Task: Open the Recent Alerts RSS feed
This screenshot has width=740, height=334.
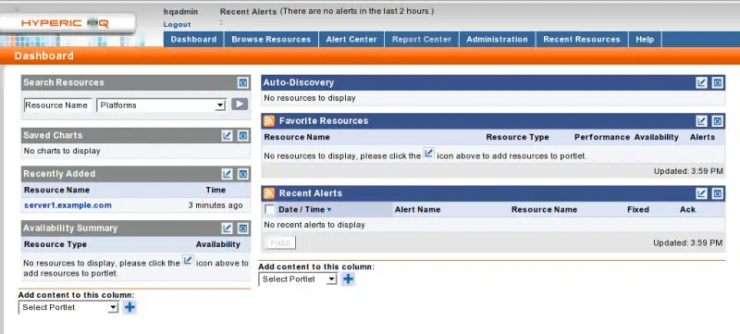Action: (269, 193)
